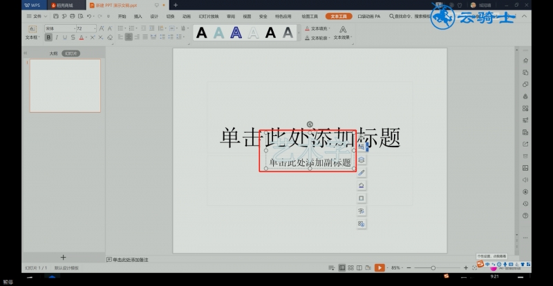Screen dimensions: 553x286
Task: Toggle Bold formatting
Action: coord(48,37)
